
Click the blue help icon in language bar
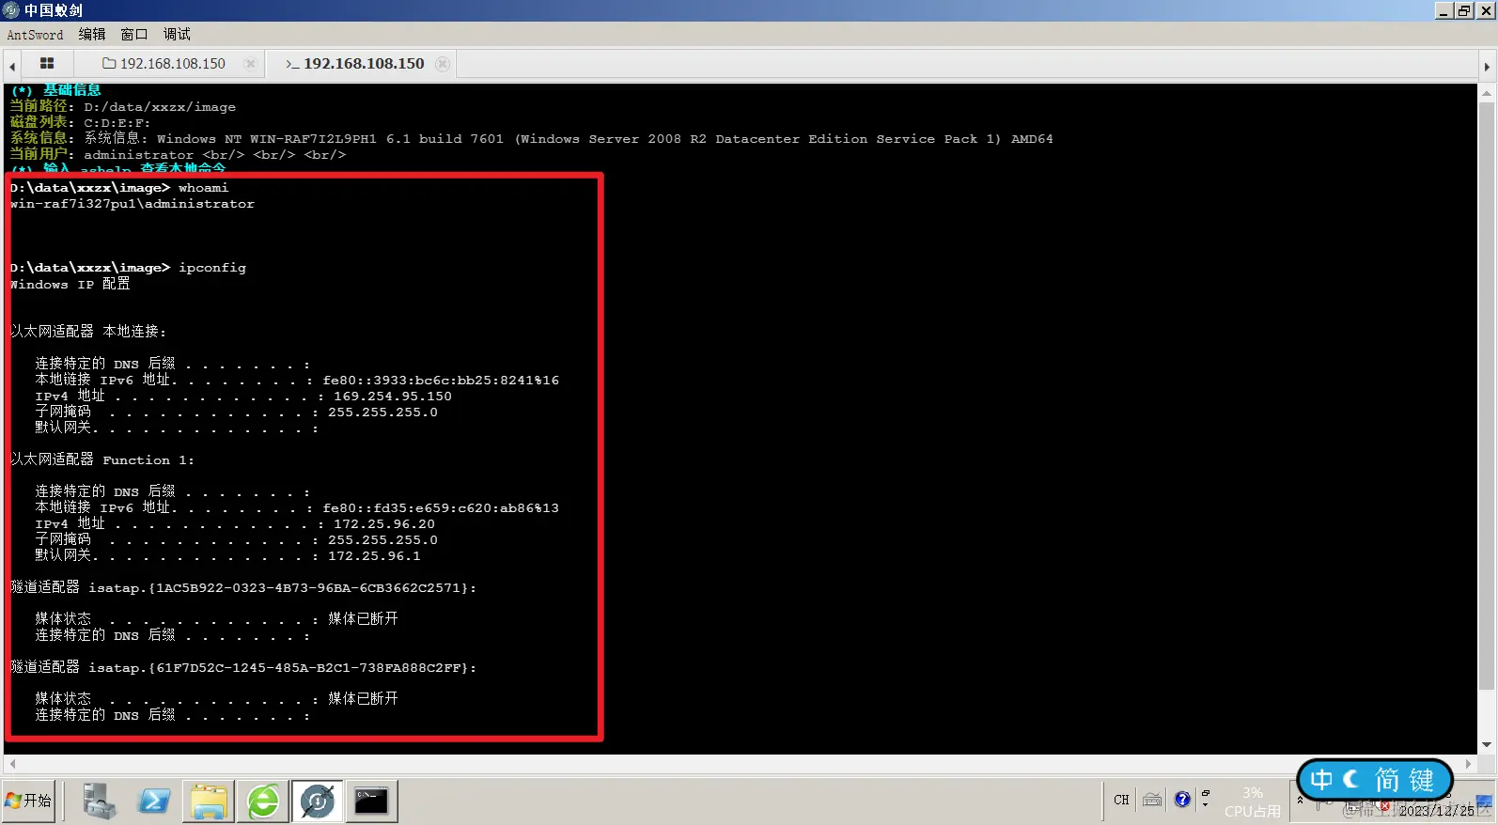point(1182,800)
